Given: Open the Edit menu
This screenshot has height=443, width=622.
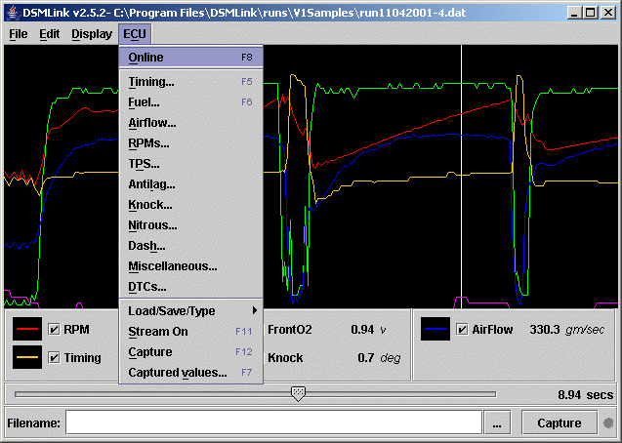Looking at the screenshot, I should (x=50, y=33).
